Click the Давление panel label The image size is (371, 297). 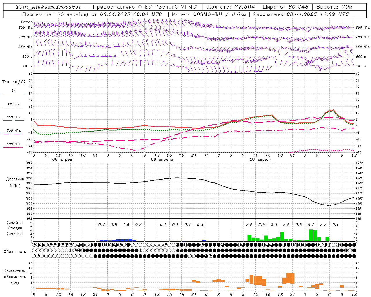(x=15, y=179)
